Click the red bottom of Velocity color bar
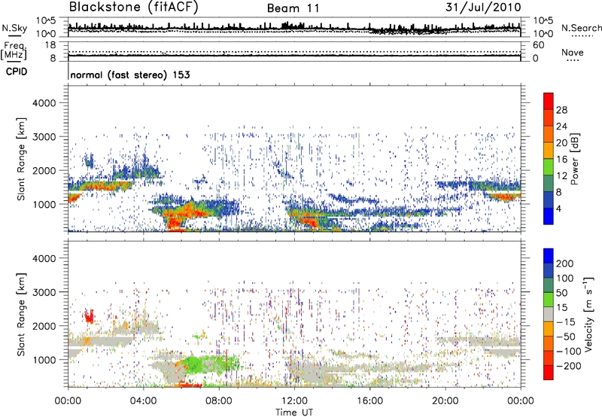Image resolution: width=602 pixels, height=417 pixels. 549,373
